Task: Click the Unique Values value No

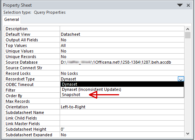Action: pos(122,51)
